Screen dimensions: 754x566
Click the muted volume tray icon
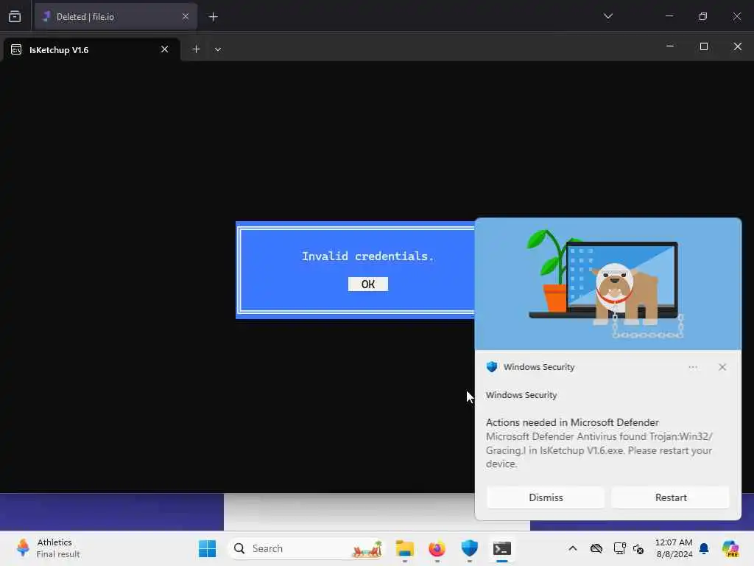[638, 548]
